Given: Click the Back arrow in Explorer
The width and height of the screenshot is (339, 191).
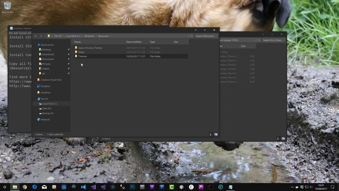Looking at the screenshot, I should (36, 36).
